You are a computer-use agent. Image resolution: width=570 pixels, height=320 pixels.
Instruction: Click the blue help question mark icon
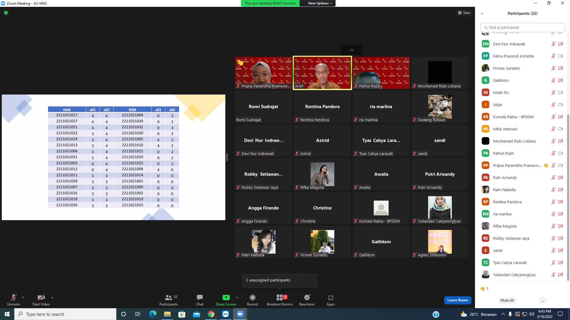click(x=436, y=314)
